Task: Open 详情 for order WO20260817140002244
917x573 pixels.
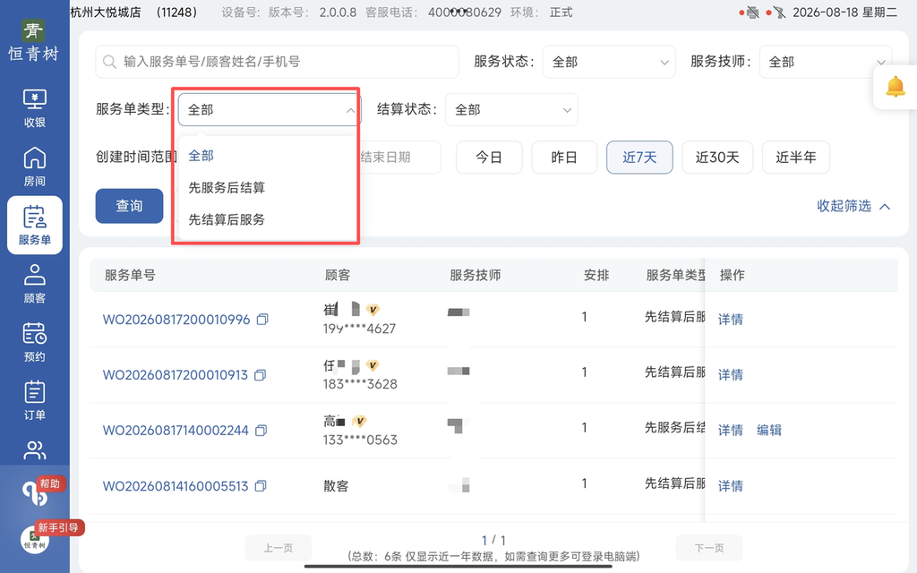Action: tap(731, 431)
